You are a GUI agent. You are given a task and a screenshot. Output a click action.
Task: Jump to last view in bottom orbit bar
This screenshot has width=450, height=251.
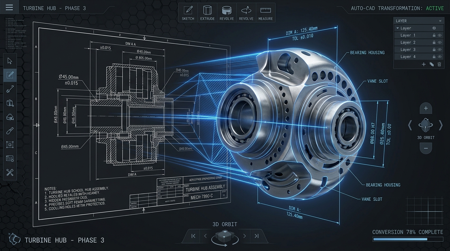tap(256, 236)
